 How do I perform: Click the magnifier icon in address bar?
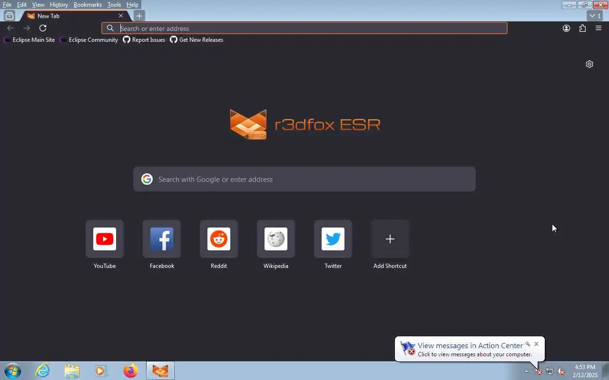pyautogui.click(x=110, y=28)
